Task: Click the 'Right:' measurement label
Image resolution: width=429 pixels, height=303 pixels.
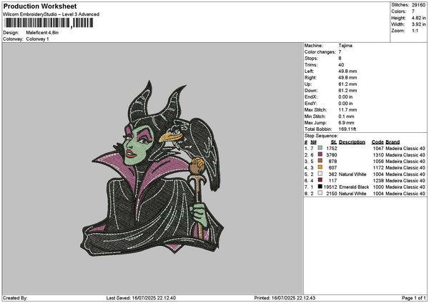Action: [310, 78]
